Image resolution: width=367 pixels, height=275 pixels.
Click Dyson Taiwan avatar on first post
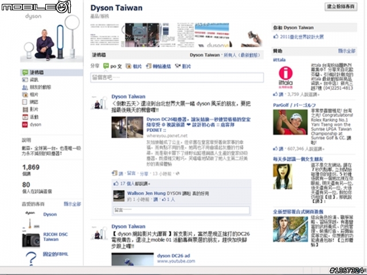[x=99, y=102]
